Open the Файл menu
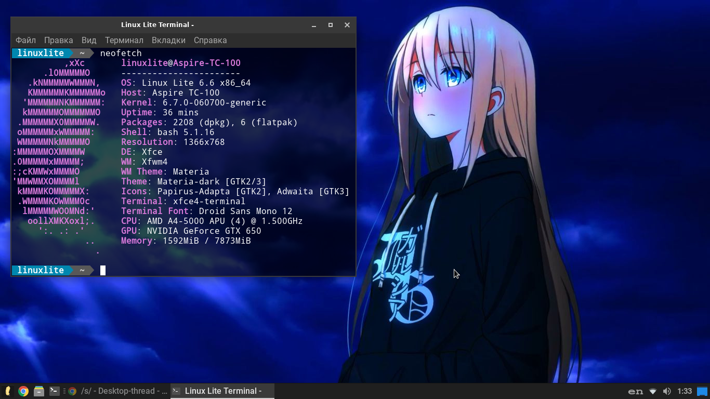 pos(25,40)
